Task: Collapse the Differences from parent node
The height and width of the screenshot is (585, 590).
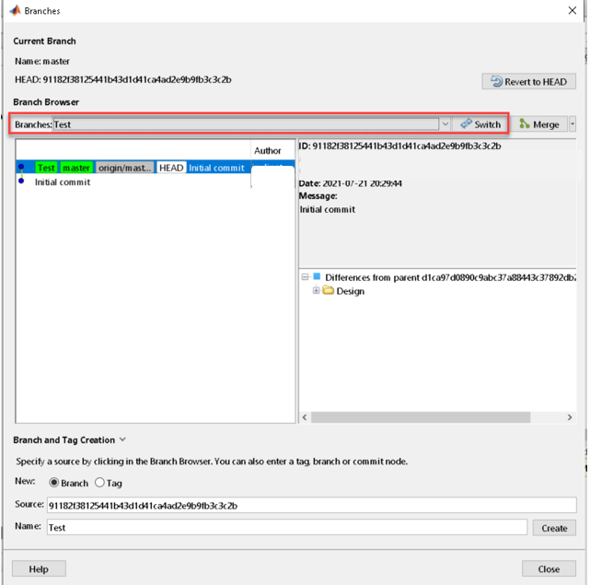Action: (305, 276)
